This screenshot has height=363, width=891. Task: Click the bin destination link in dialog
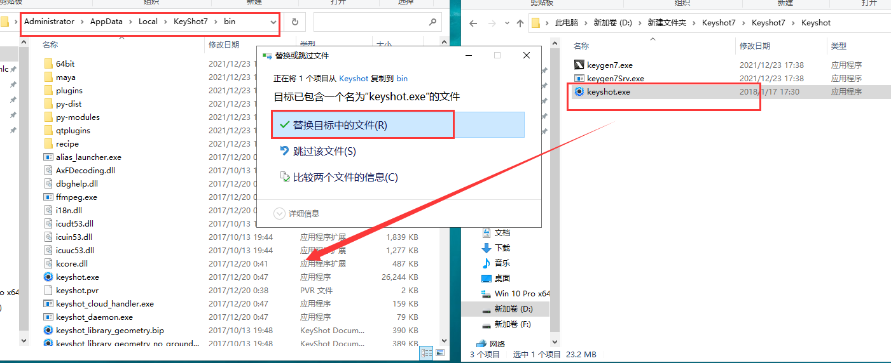tap(402, 79)
